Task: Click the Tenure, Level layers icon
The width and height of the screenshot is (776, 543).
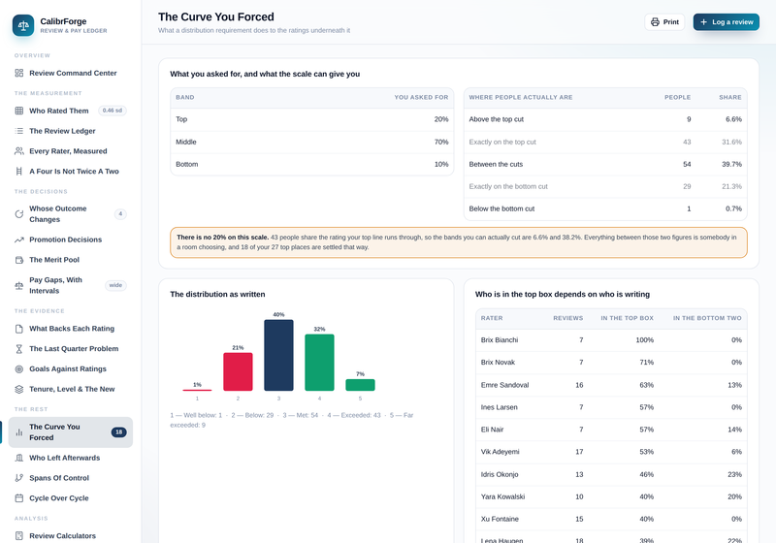Action: (x=18, y=389)
